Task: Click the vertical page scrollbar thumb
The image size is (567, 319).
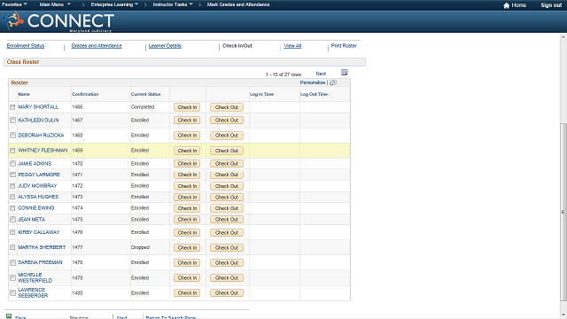Action: tap(563, 212)
